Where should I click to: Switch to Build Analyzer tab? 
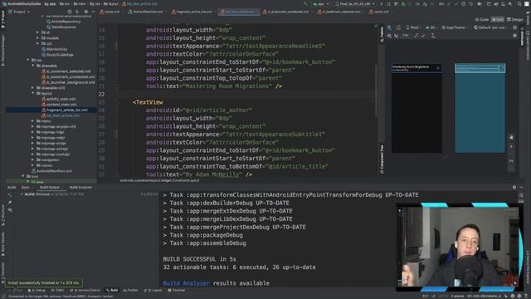80,187
